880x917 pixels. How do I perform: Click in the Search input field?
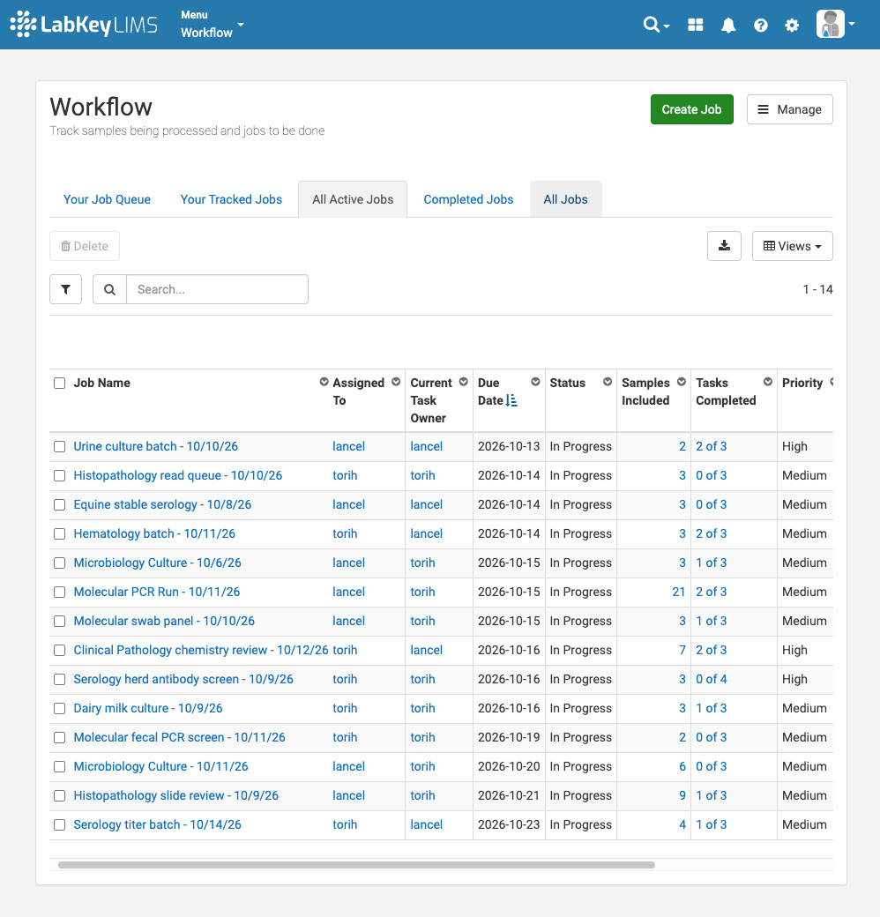(217, 289)
